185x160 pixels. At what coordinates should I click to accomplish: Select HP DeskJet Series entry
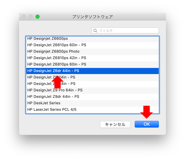tap(92, 103)
